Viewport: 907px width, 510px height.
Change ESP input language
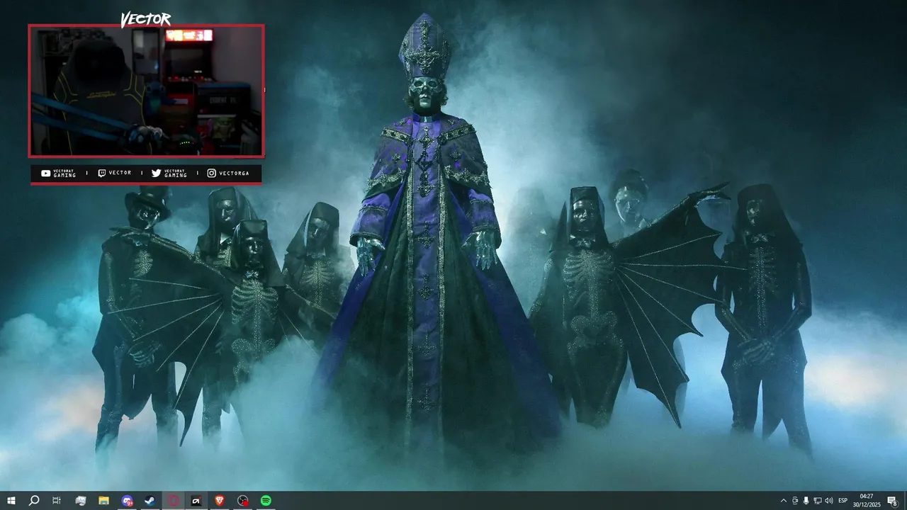pos(843,501)
